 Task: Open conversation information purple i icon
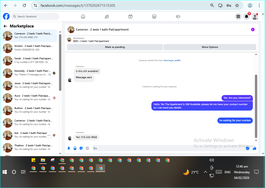(x=253, y=30)
